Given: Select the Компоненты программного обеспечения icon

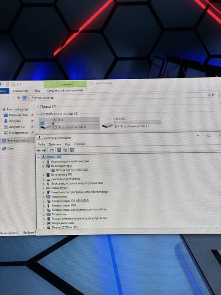Looking at the screenshot, I should click(x=48, y=192).
